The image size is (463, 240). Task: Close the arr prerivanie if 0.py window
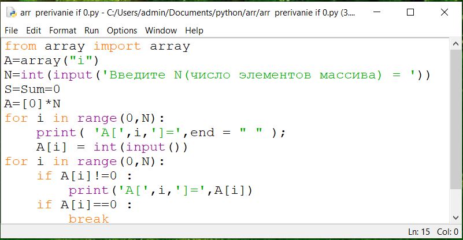pos(443,12)
